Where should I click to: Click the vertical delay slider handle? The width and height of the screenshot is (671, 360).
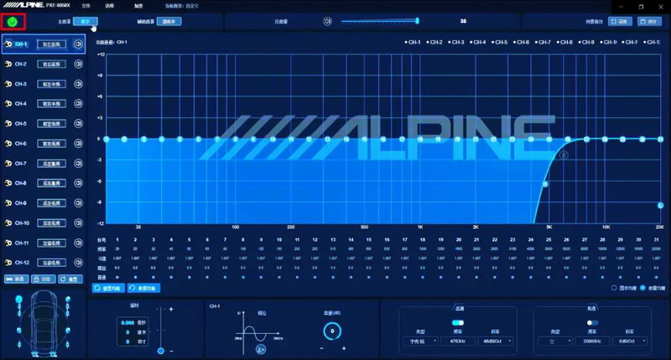point(160,351)
